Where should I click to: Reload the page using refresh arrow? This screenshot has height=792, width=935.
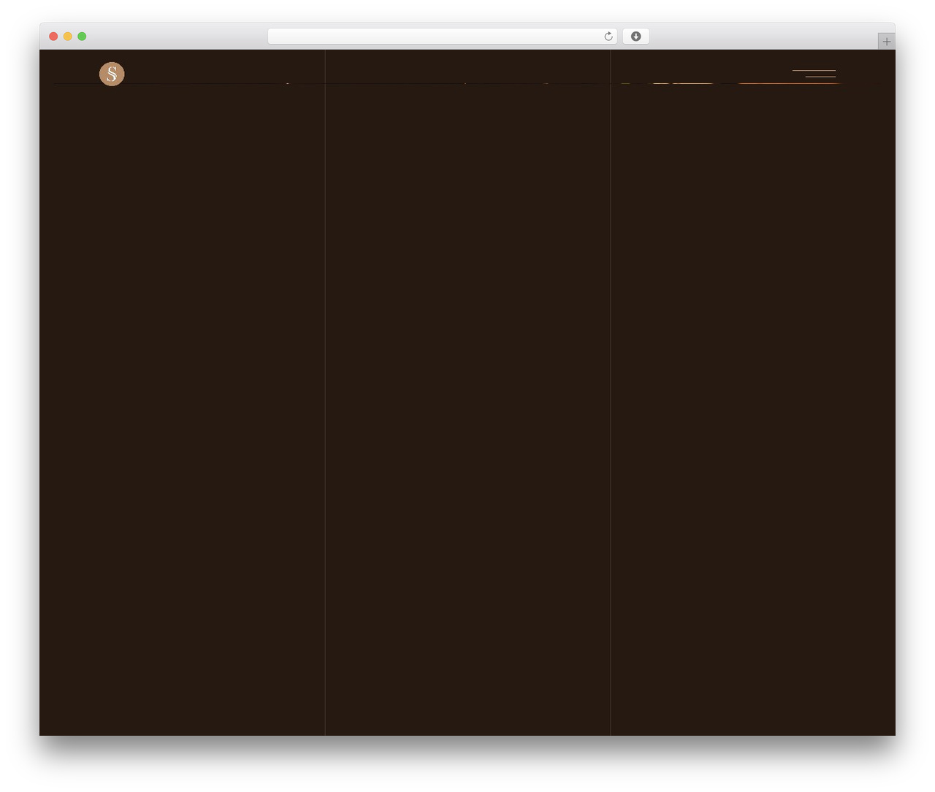[x=608, y=37]
